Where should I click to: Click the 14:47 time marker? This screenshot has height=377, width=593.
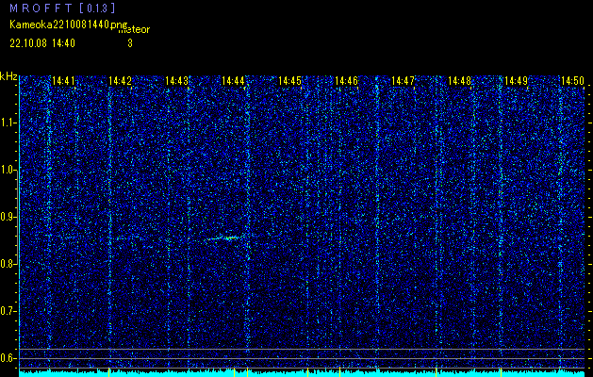click(403, 80)
